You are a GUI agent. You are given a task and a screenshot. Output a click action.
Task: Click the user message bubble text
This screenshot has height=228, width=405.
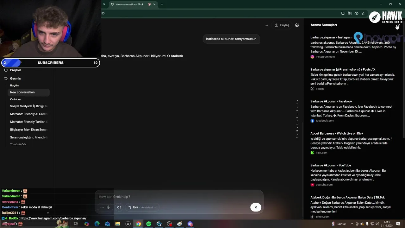click(x=231, y=39)
